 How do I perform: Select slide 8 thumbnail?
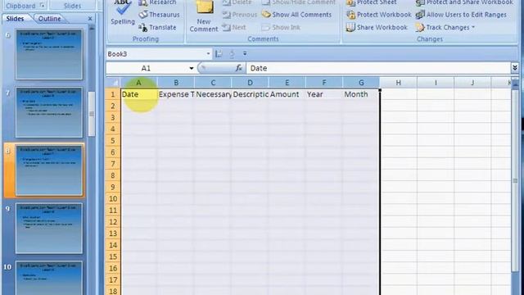(x=49, y=170)
